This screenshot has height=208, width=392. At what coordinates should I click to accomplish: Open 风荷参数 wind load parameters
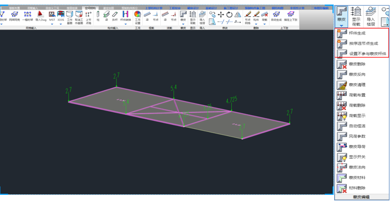tap(362, 136)
